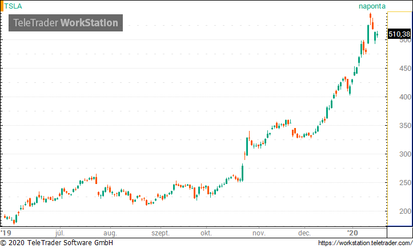Image resolution: width=413 pixels, height=248 pixels.
Task: Click the '20 year axis label
Action: (x=352, y=233)
